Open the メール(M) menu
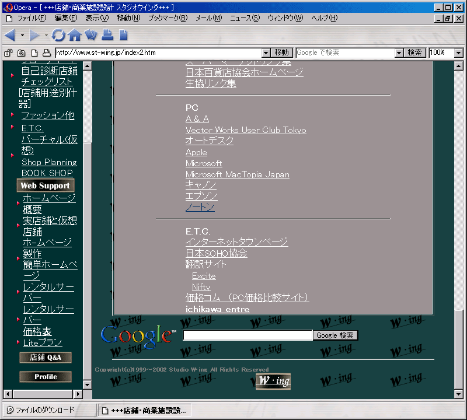The width and height of the screenshot is (467, 420). [209, 18]
